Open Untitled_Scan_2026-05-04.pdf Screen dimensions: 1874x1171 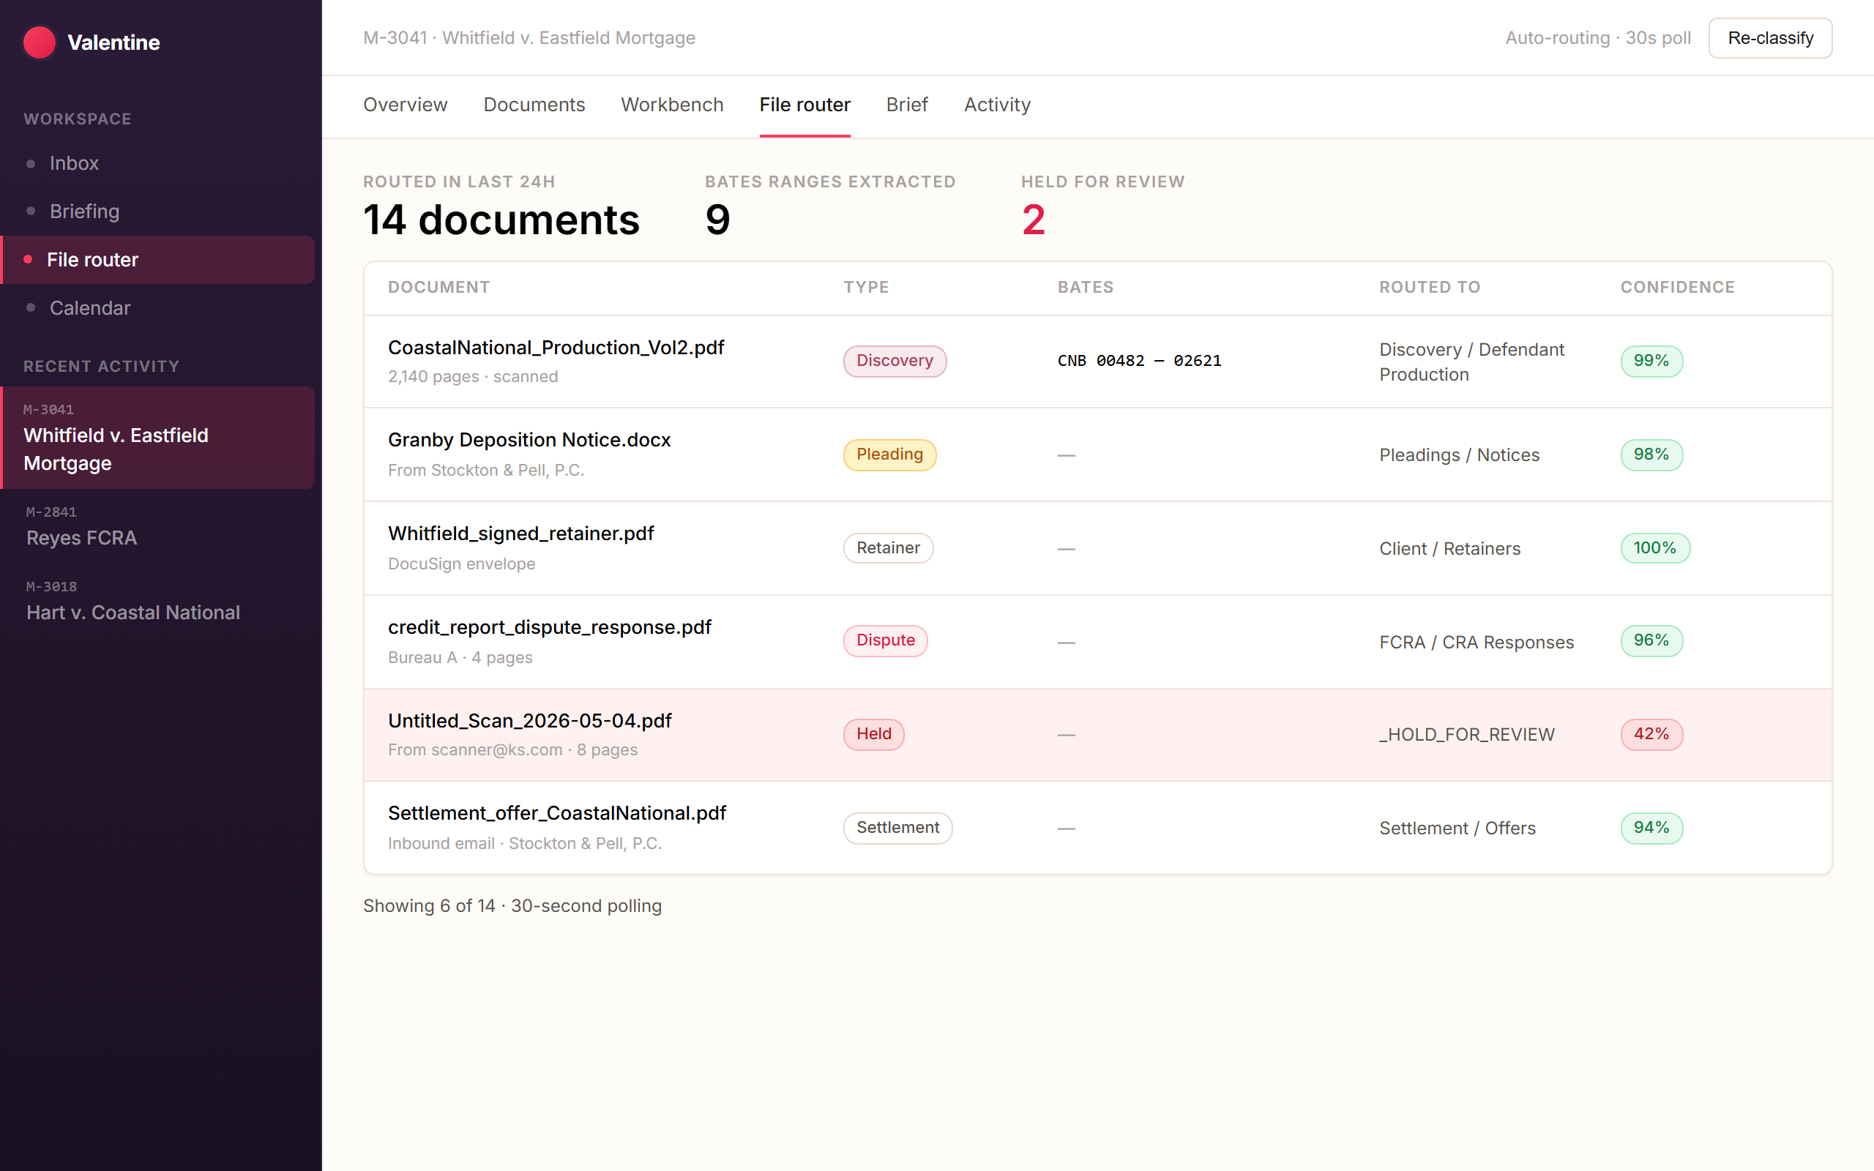tap(530, 721)
